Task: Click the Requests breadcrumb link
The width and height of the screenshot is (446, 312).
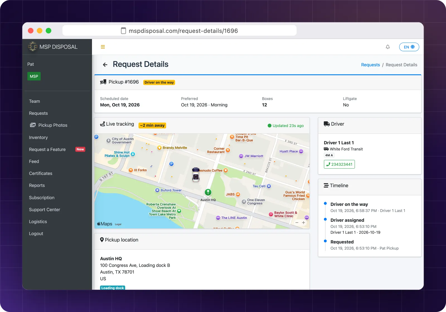Action: (370, 65)
